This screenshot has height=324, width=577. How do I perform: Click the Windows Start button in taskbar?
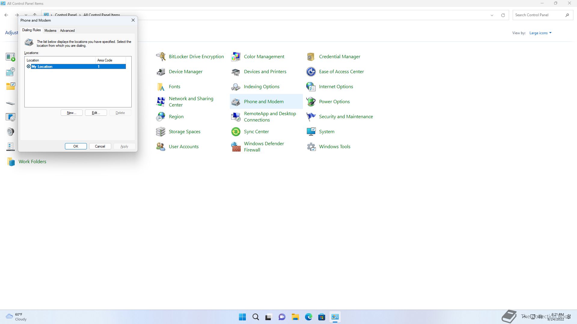(242, 317)
